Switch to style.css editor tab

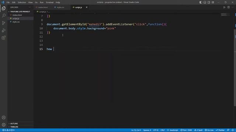60,7
